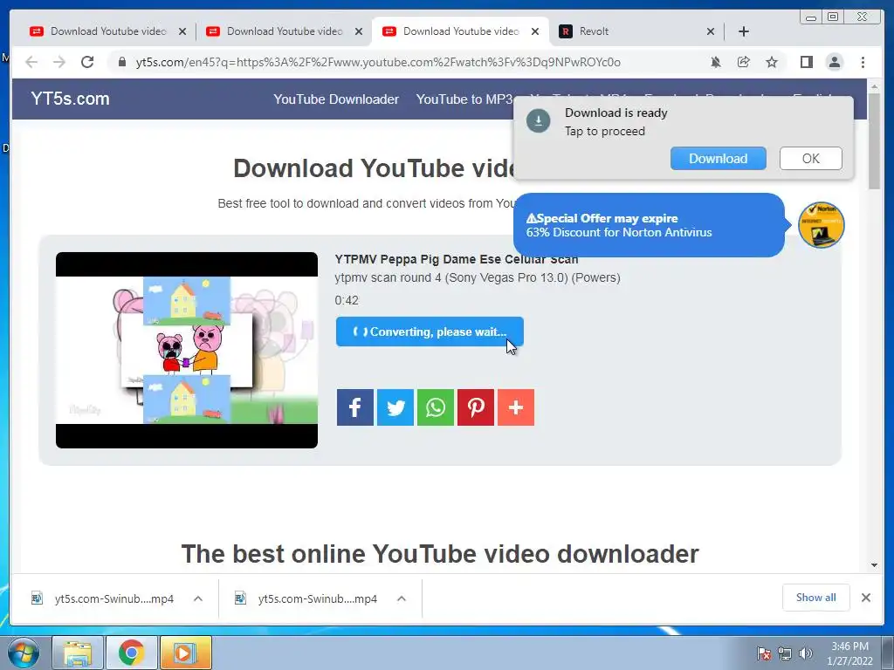Screen dimensions: 894x670
Task: Share this page via share icon
Action: tap(744, 62)
